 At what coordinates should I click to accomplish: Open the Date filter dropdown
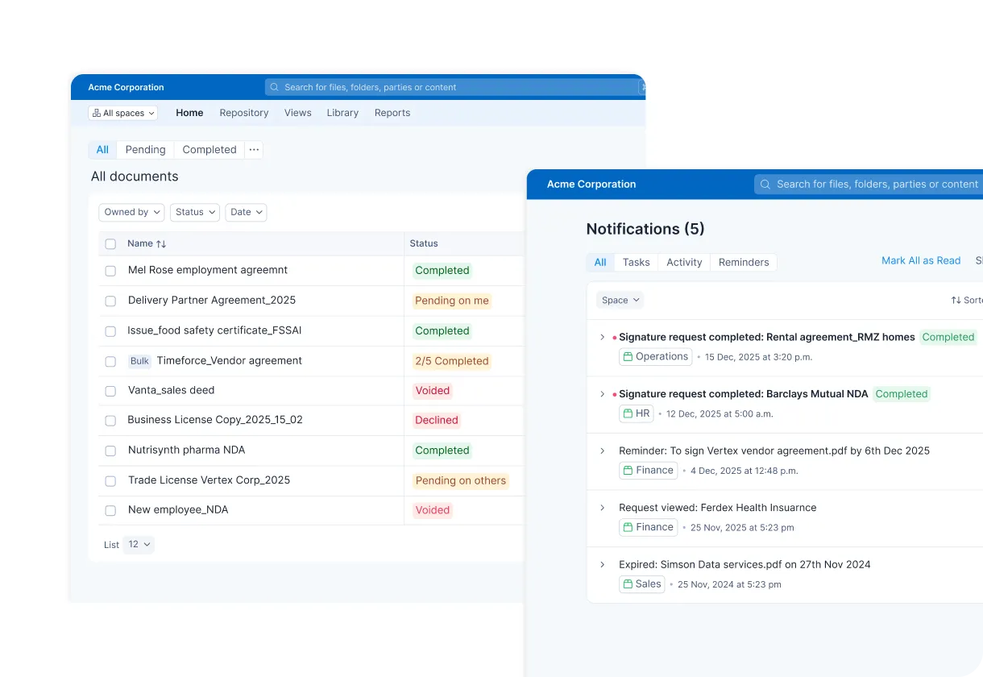(x=246, y=212)
